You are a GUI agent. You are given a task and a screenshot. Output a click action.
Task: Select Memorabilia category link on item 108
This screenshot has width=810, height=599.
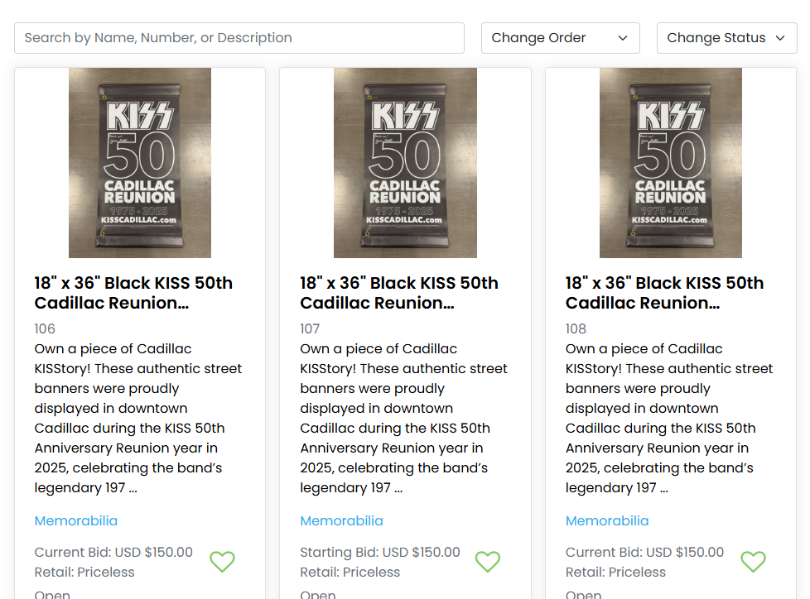607,521
